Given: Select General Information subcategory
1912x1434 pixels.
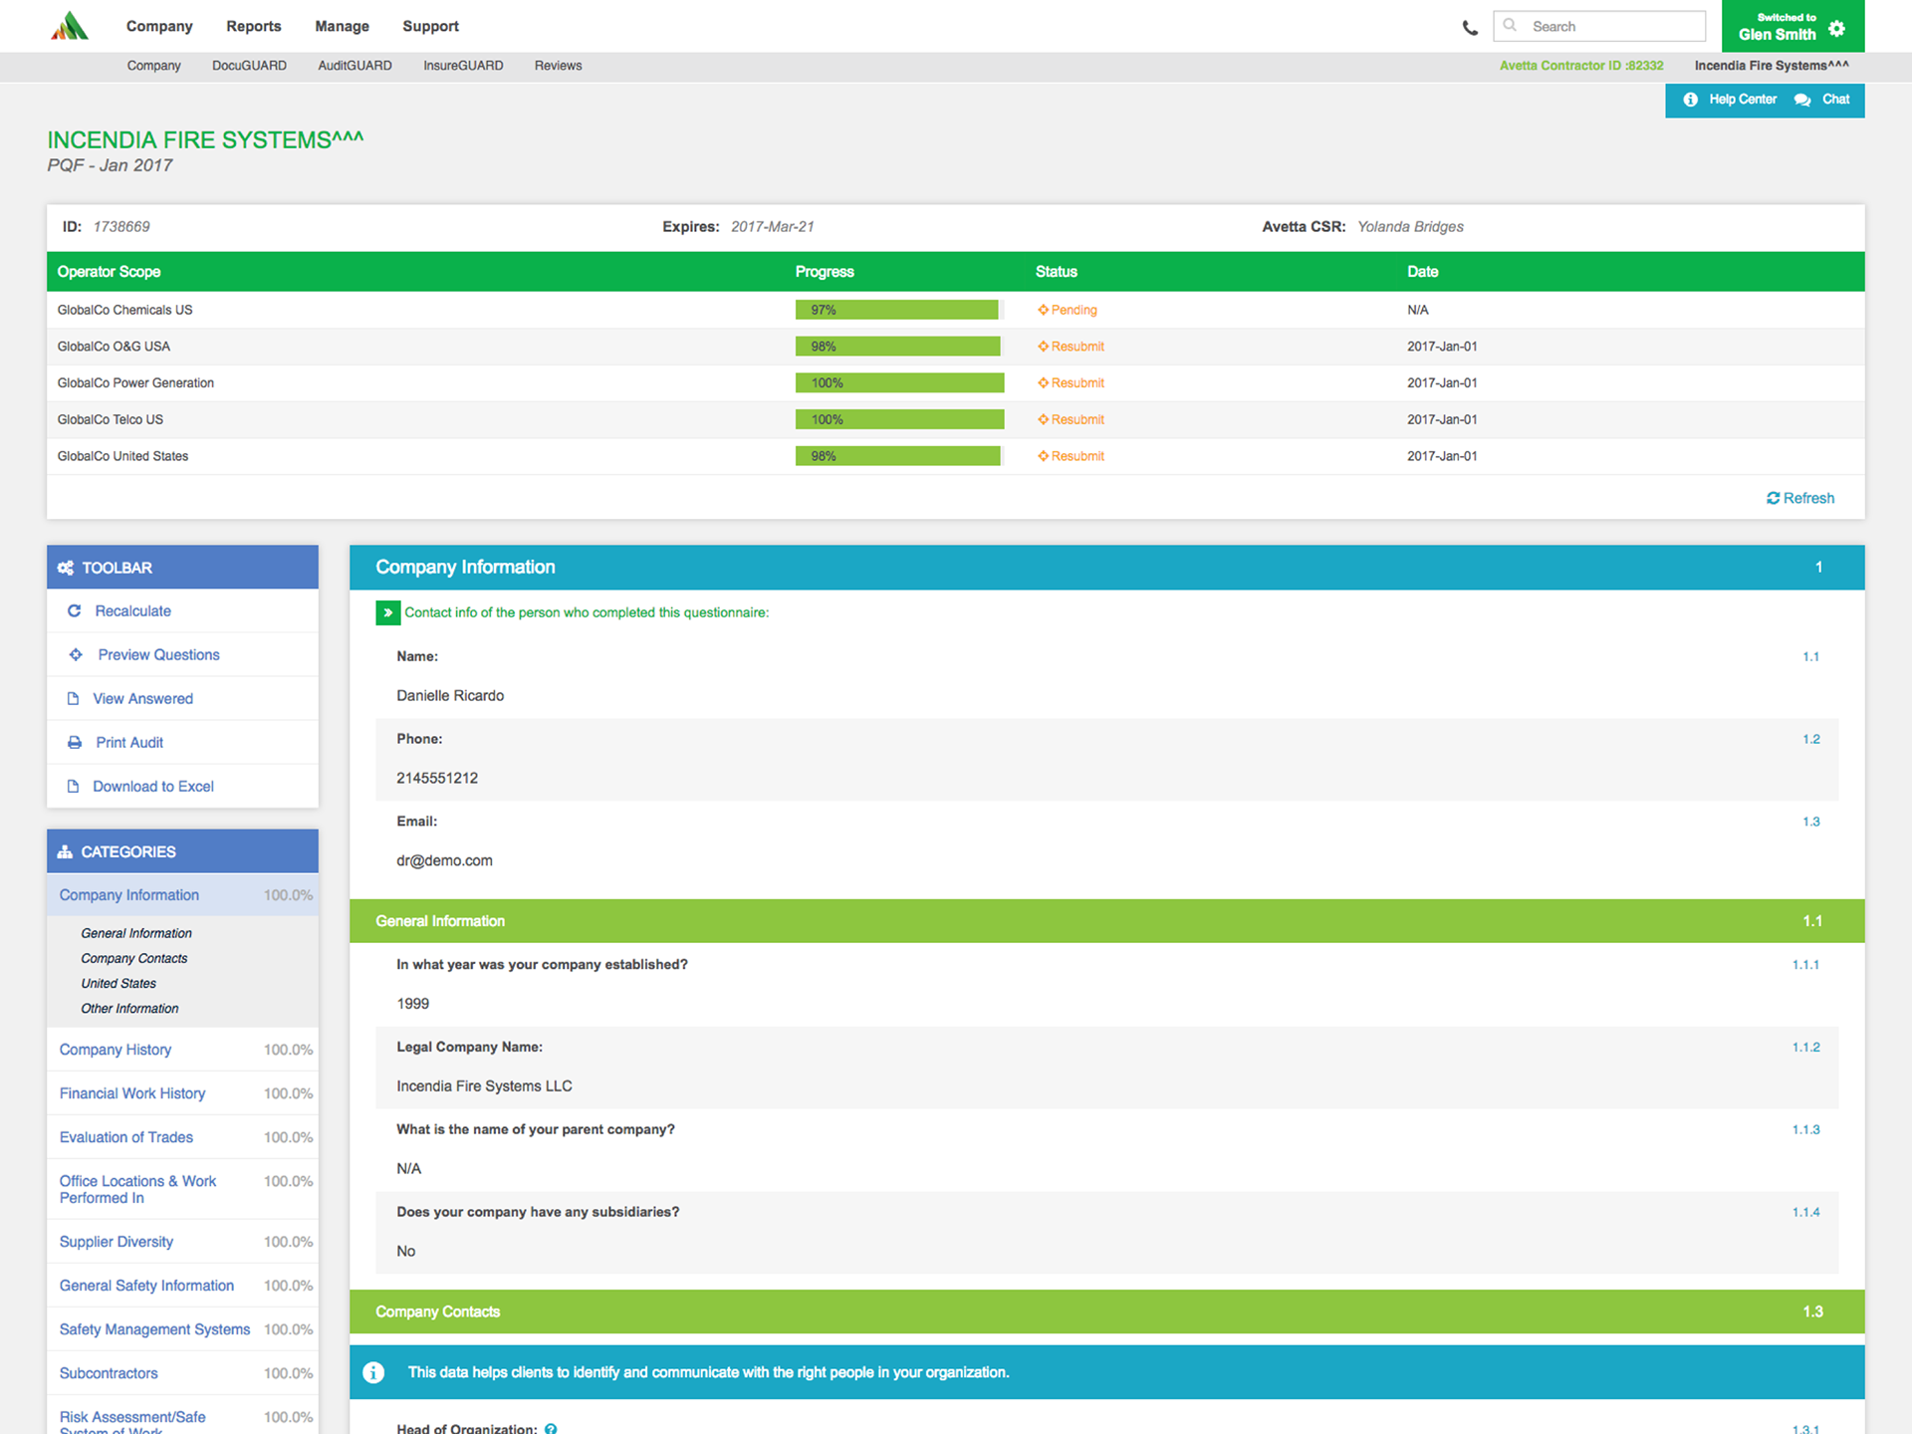Looking at the screenshot, I should coord(136,933).
